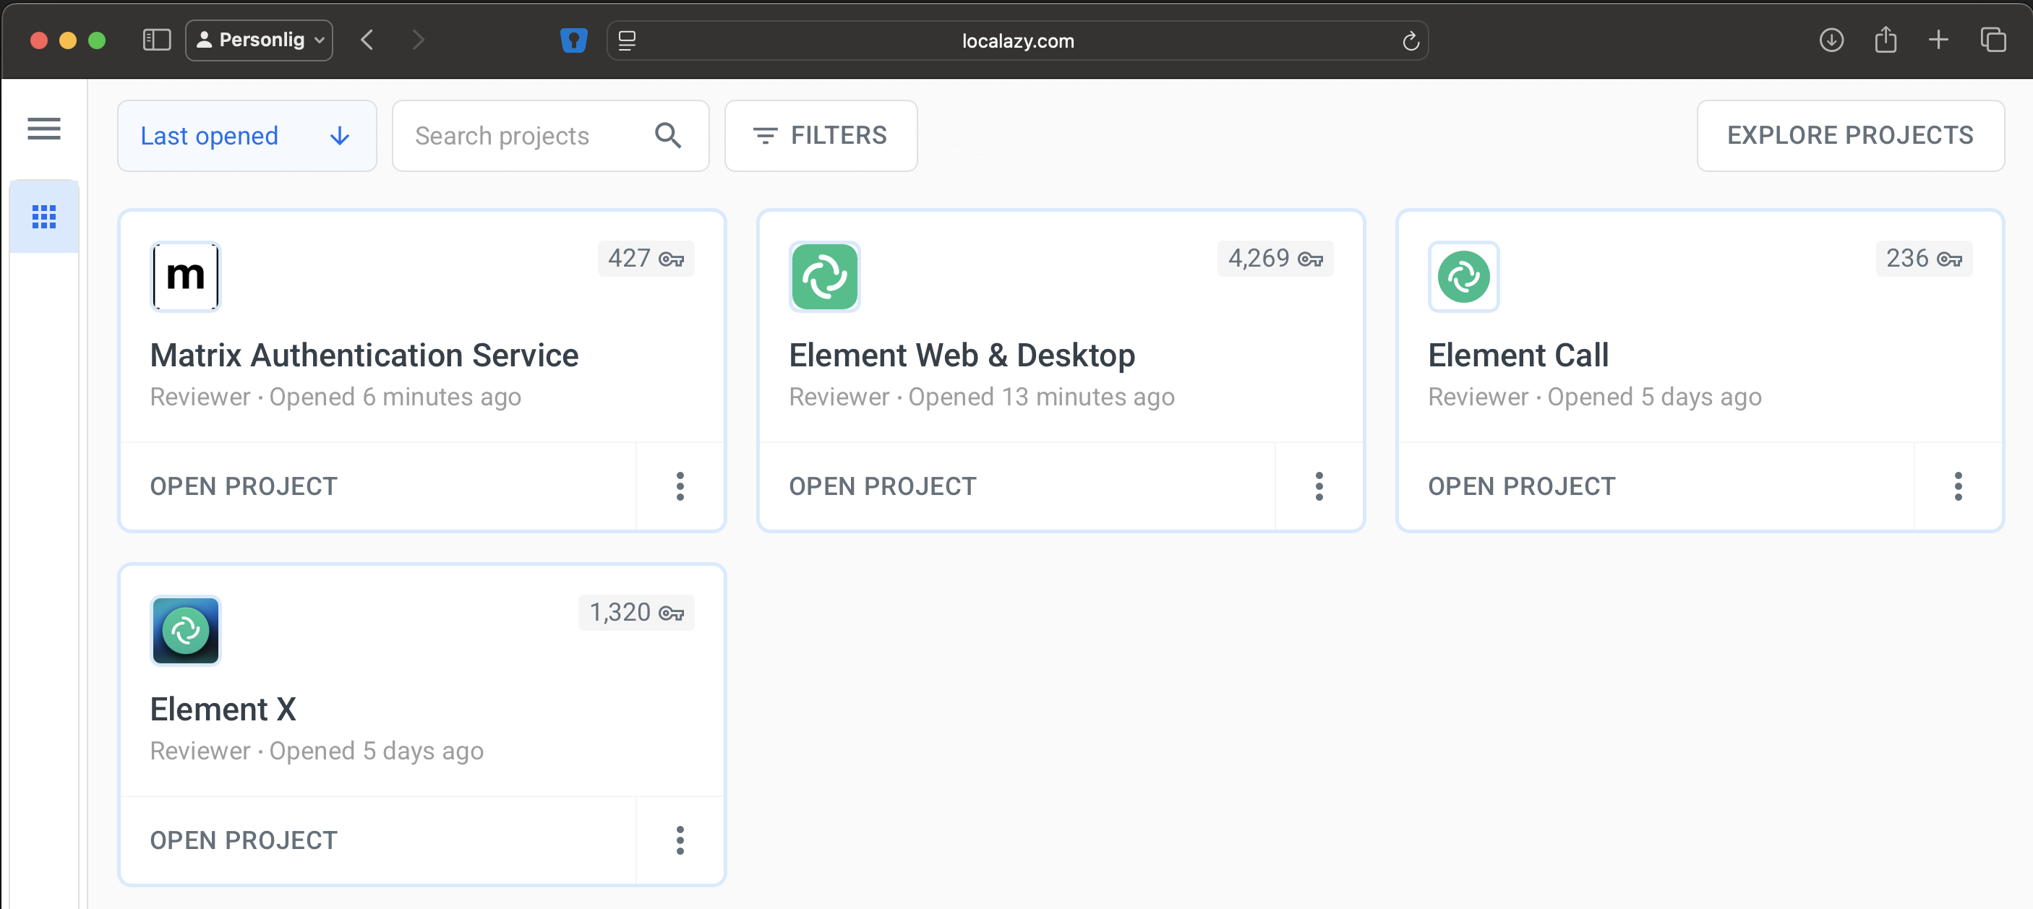The width and height of the screenshot is (2033, 909).
Task: Click the 1,320 keys badge
Action: pos(636,613)
